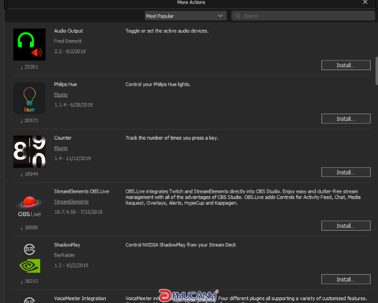Viewport: 378px width, 303px height.
Task: Click the More Actions window title
Action: (191, 2)
